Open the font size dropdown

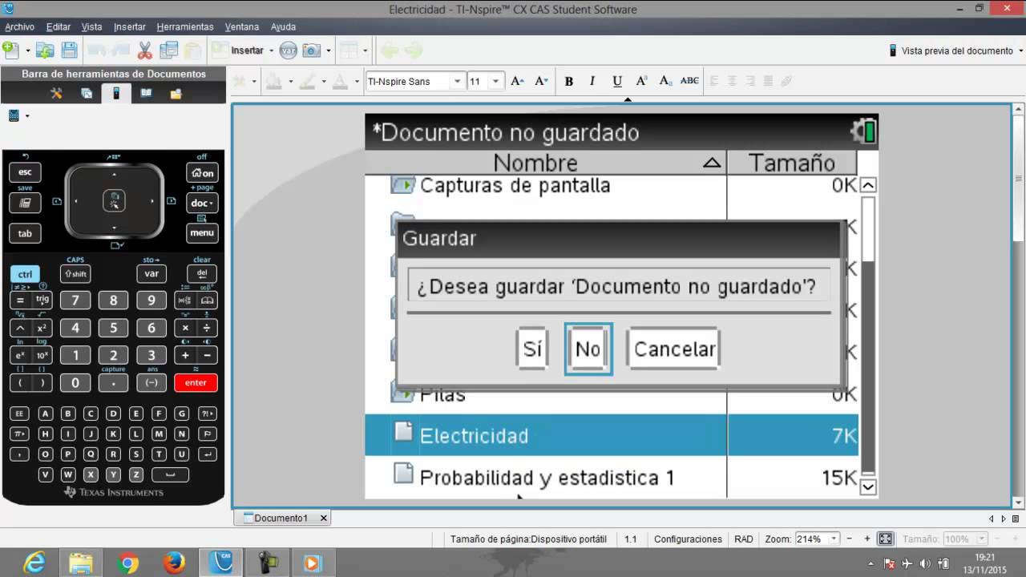tap(495, 82)
